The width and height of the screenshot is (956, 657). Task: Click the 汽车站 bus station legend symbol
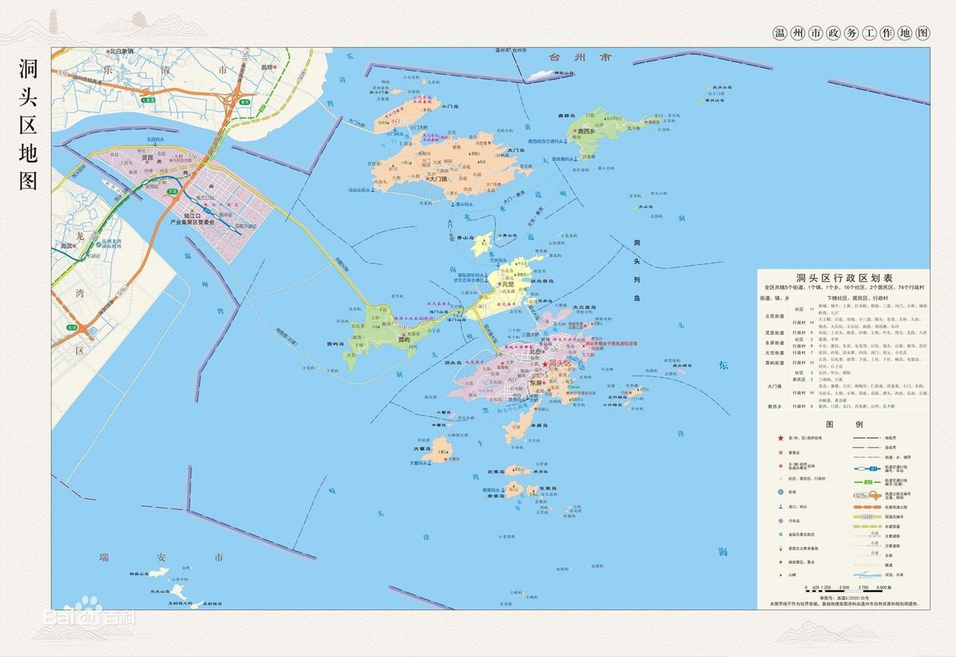(x=780, y=521)
